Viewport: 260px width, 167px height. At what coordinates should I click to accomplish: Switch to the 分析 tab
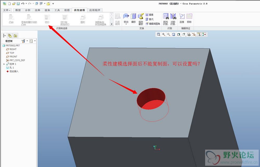[x=28, y=10]
